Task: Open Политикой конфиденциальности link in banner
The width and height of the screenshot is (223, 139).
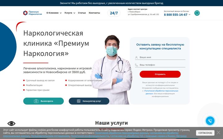Action: click(x=90, y=136)
